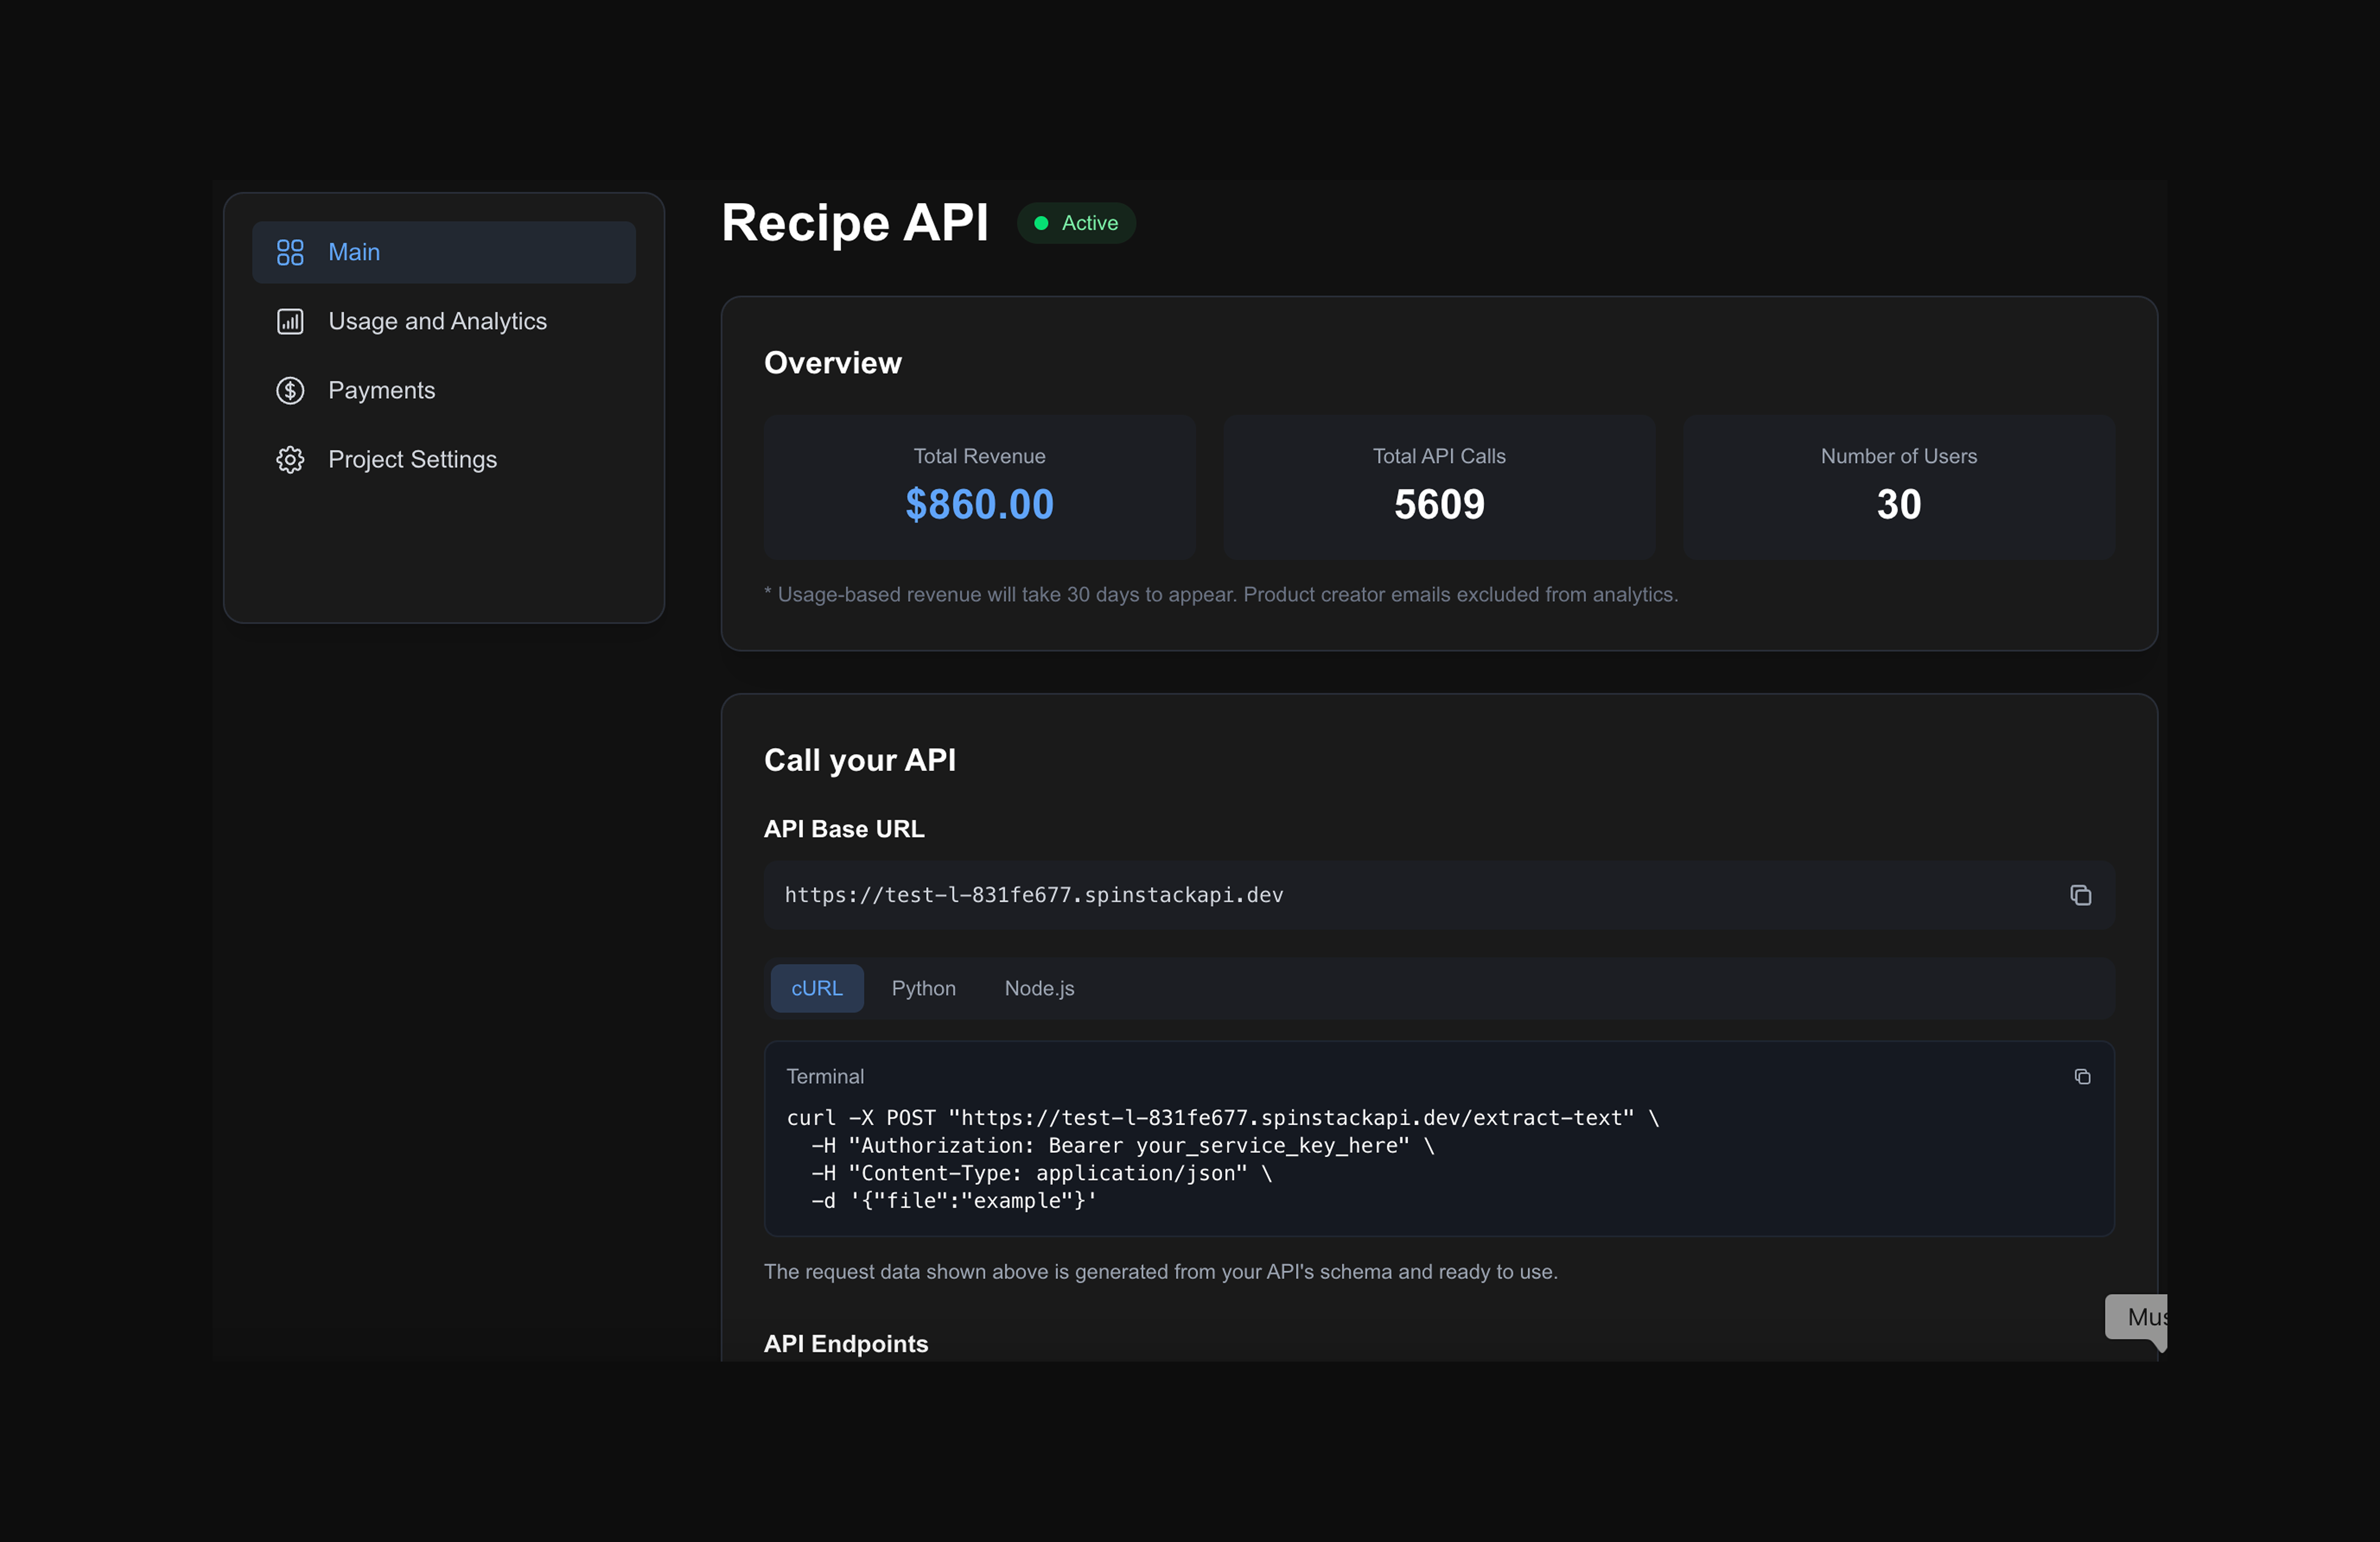Screen dimensions: 2380x1542
Task: Open the Main sidebar section
Action: click(x=444, y=252)
